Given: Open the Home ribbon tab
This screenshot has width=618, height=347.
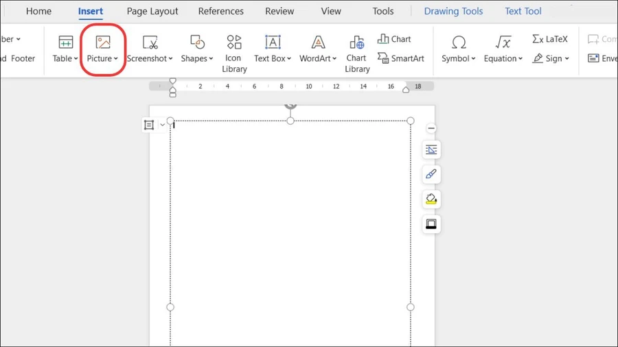Looking at the screenshot, I should point(38,11).
